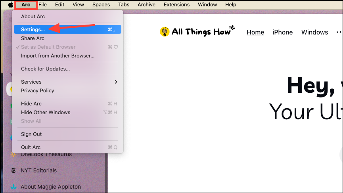The width and height of the screenshot is (343, 193).
Task: Open the File menu
Action: pos(43,5)
